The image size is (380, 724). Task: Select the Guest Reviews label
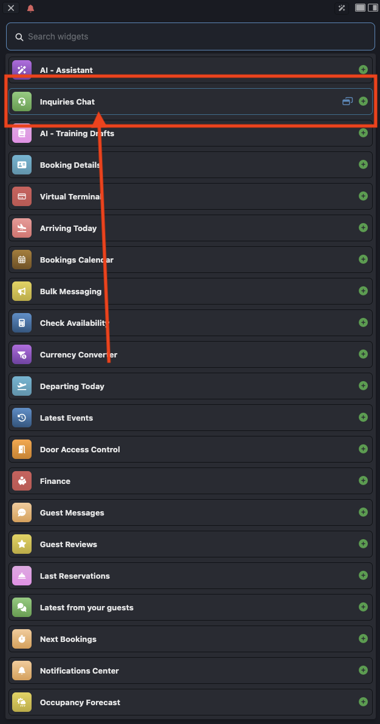click(69, 545)
